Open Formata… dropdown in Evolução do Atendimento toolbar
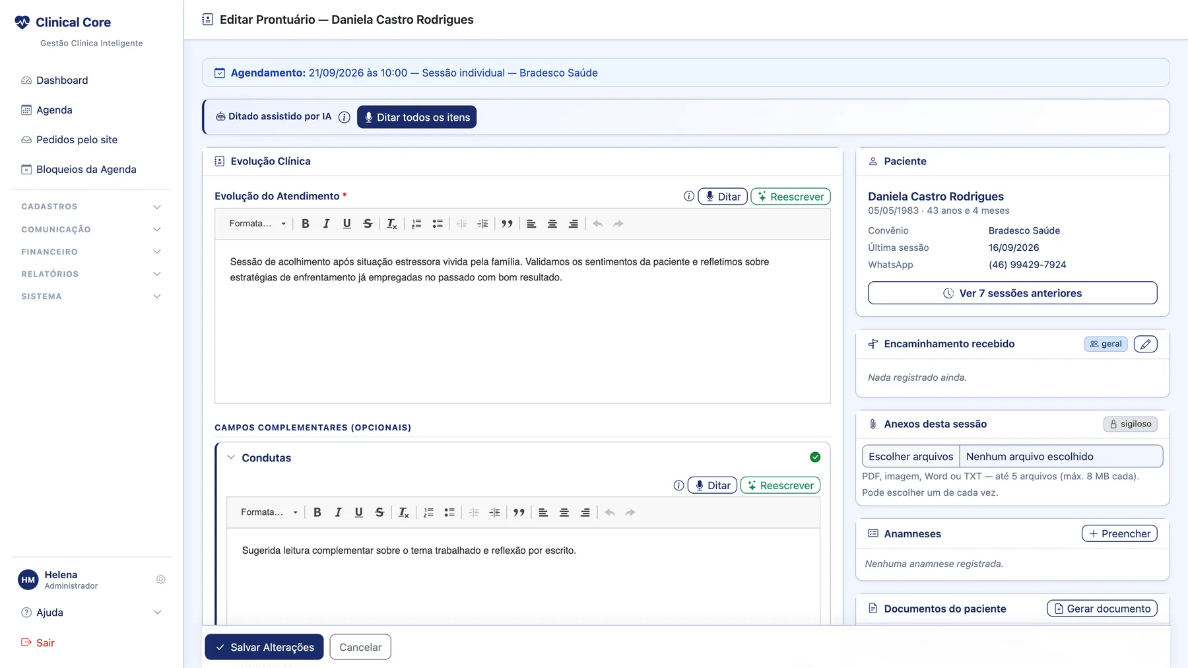Viewport: 1188px width, 668px height. 257,224
